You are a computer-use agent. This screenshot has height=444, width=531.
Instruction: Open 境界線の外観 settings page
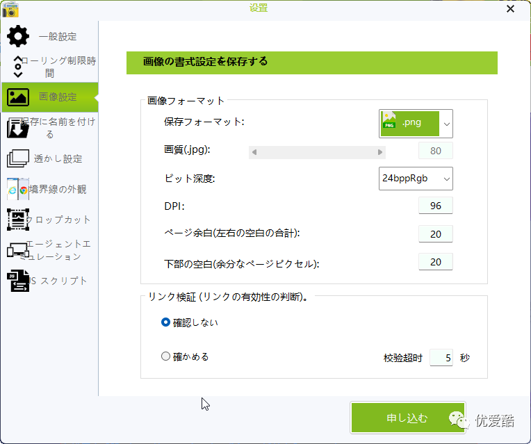tap(50, 189)
